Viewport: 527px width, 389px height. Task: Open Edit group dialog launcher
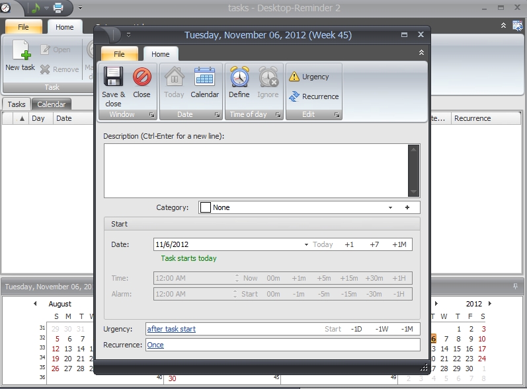click(337, 115)
